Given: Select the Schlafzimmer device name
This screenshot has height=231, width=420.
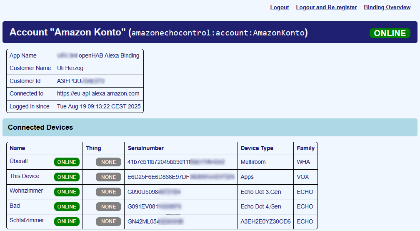Looking at the screenshot, I should coord(27,220).
